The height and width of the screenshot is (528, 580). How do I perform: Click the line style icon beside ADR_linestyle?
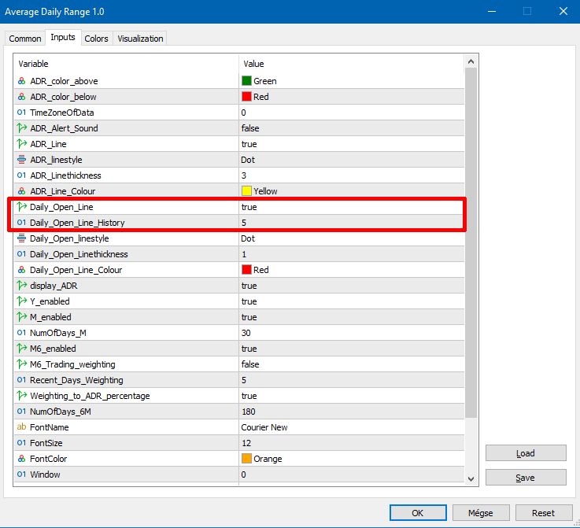pyautogui.click(x=21, y=160)
